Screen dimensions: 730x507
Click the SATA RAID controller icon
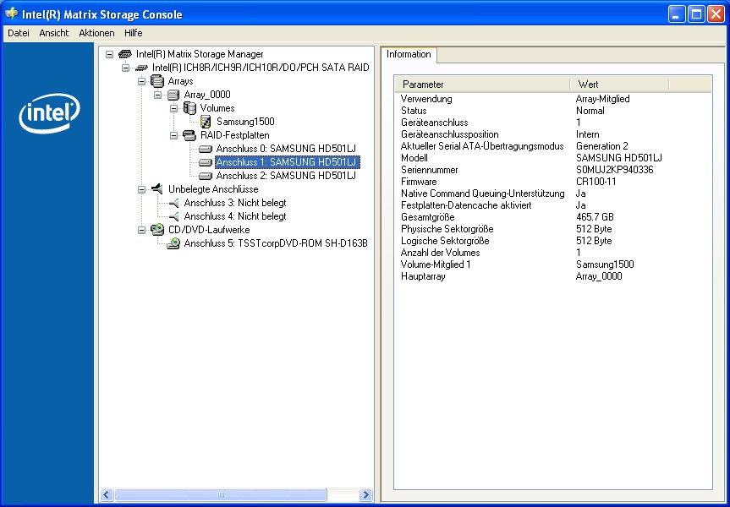tap(141, 68)
